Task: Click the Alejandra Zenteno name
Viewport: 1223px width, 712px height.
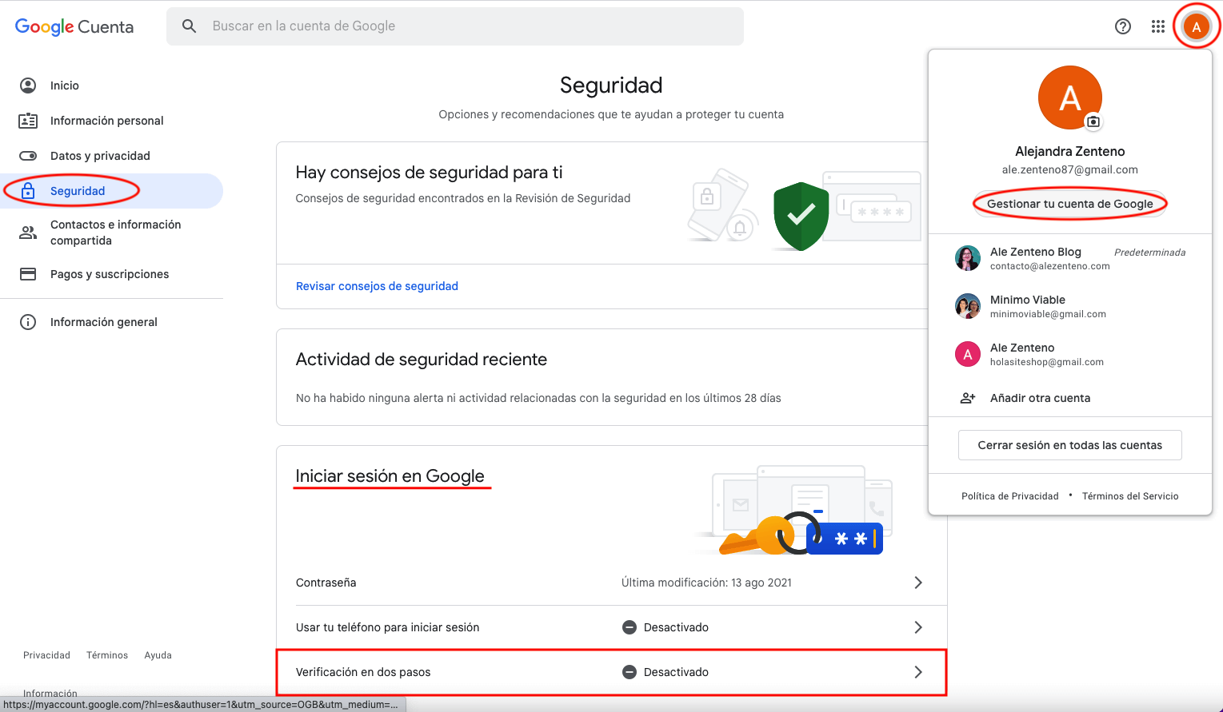Action: click(1070, 151)
